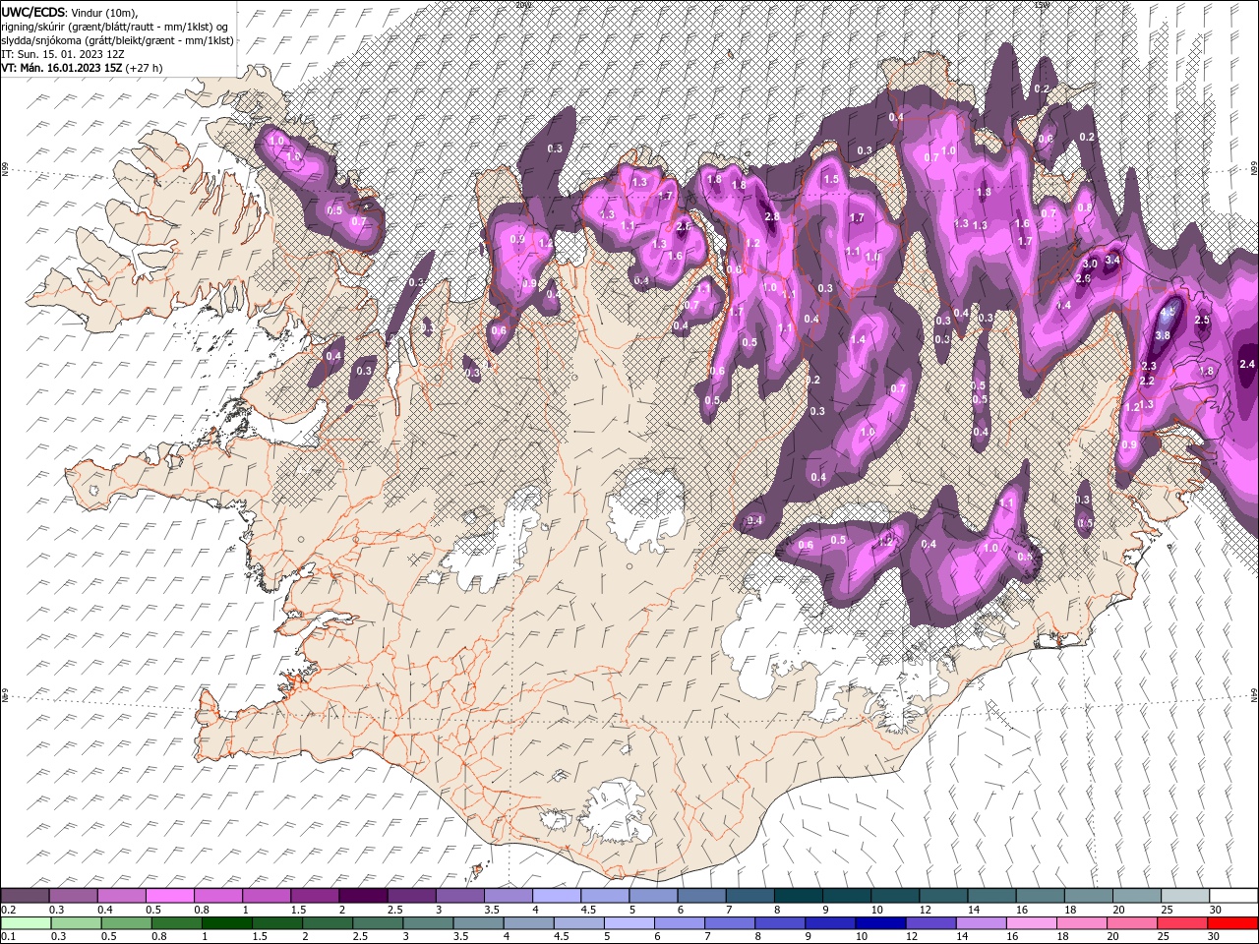
Task: Click the 0.2 label on the snow scale
Action: [x=9, y=910]
